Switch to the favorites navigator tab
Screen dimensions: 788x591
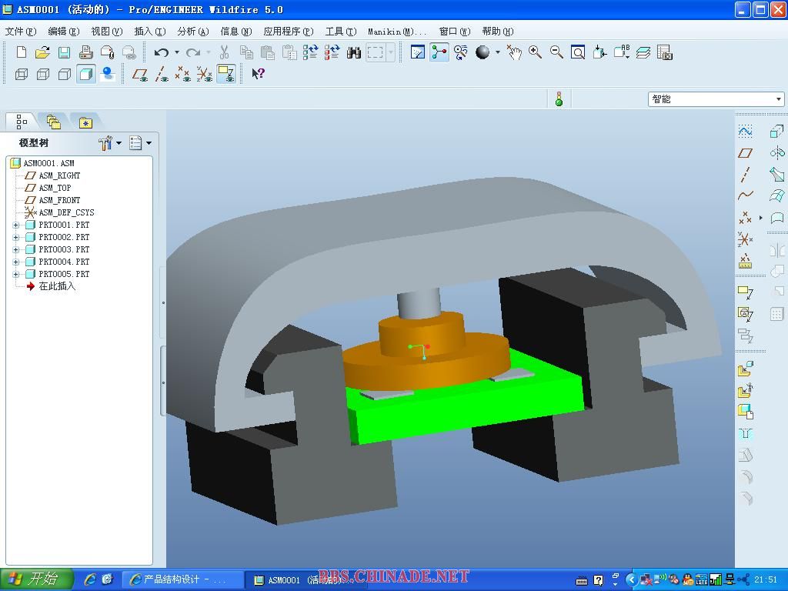(85, 122)
